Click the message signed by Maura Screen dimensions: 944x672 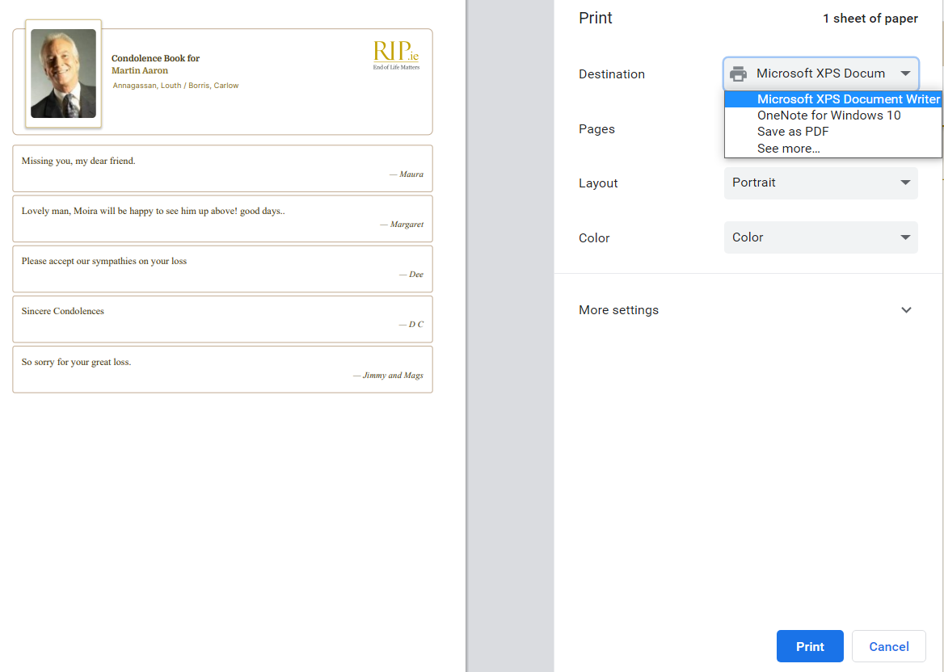coord(222,168)
